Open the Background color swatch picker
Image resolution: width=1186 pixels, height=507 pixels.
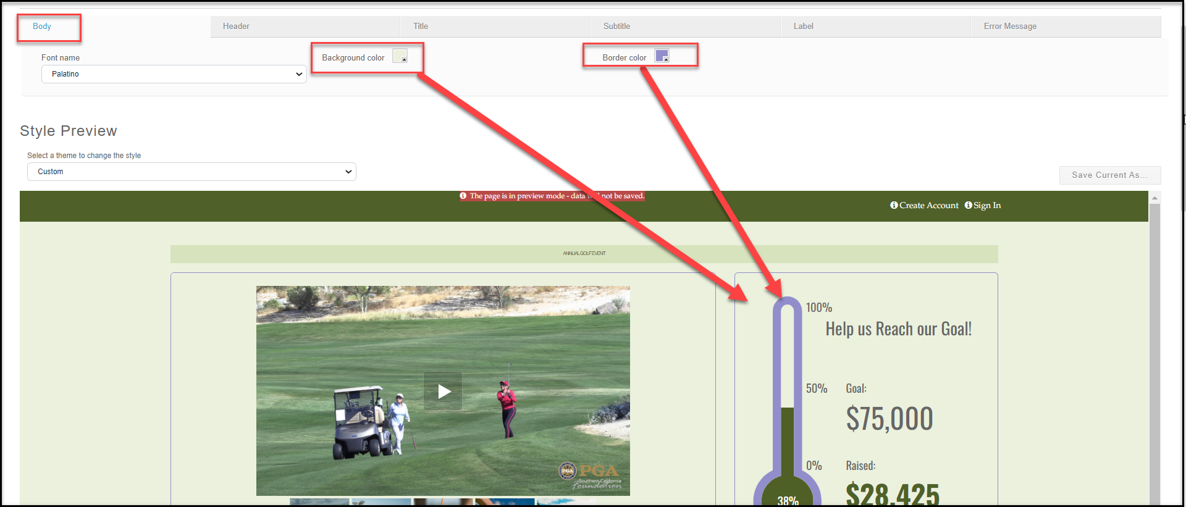coord(400,56)
